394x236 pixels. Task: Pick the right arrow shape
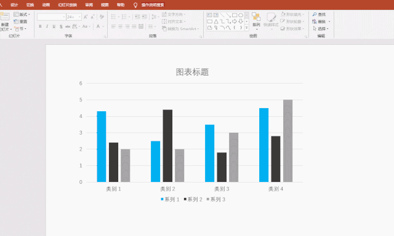[x=235, y=22]
